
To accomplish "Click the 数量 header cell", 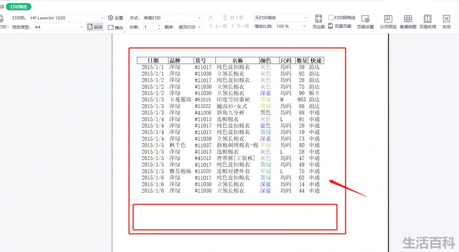I will 302,60.
